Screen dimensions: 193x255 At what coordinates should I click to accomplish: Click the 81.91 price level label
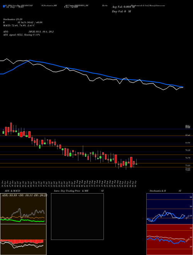tap(188, 143)
